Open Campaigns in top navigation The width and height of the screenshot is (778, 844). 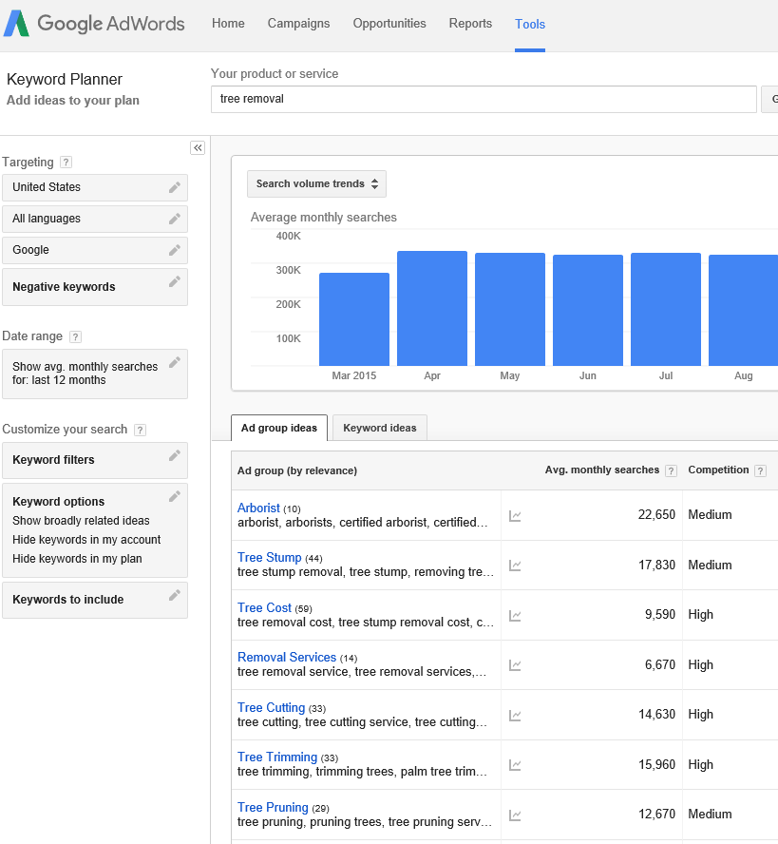tap(298, 24)
